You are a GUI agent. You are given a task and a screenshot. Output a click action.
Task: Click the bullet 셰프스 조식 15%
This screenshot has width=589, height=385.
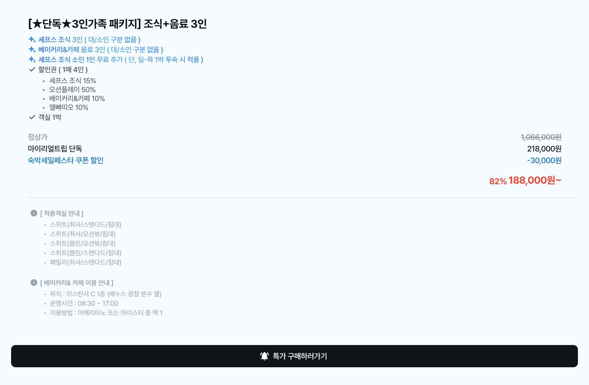click(x=73, y=81)
